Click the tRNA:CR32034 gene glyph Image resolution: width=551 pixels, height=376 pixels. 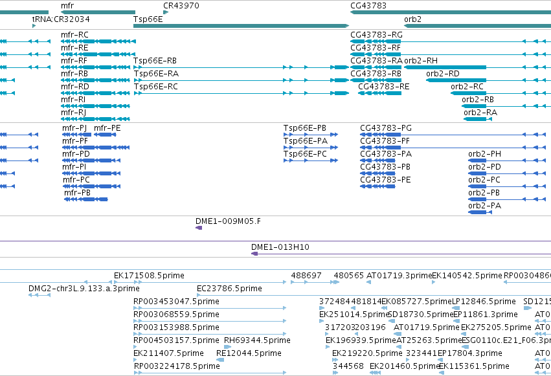[34, 26]
